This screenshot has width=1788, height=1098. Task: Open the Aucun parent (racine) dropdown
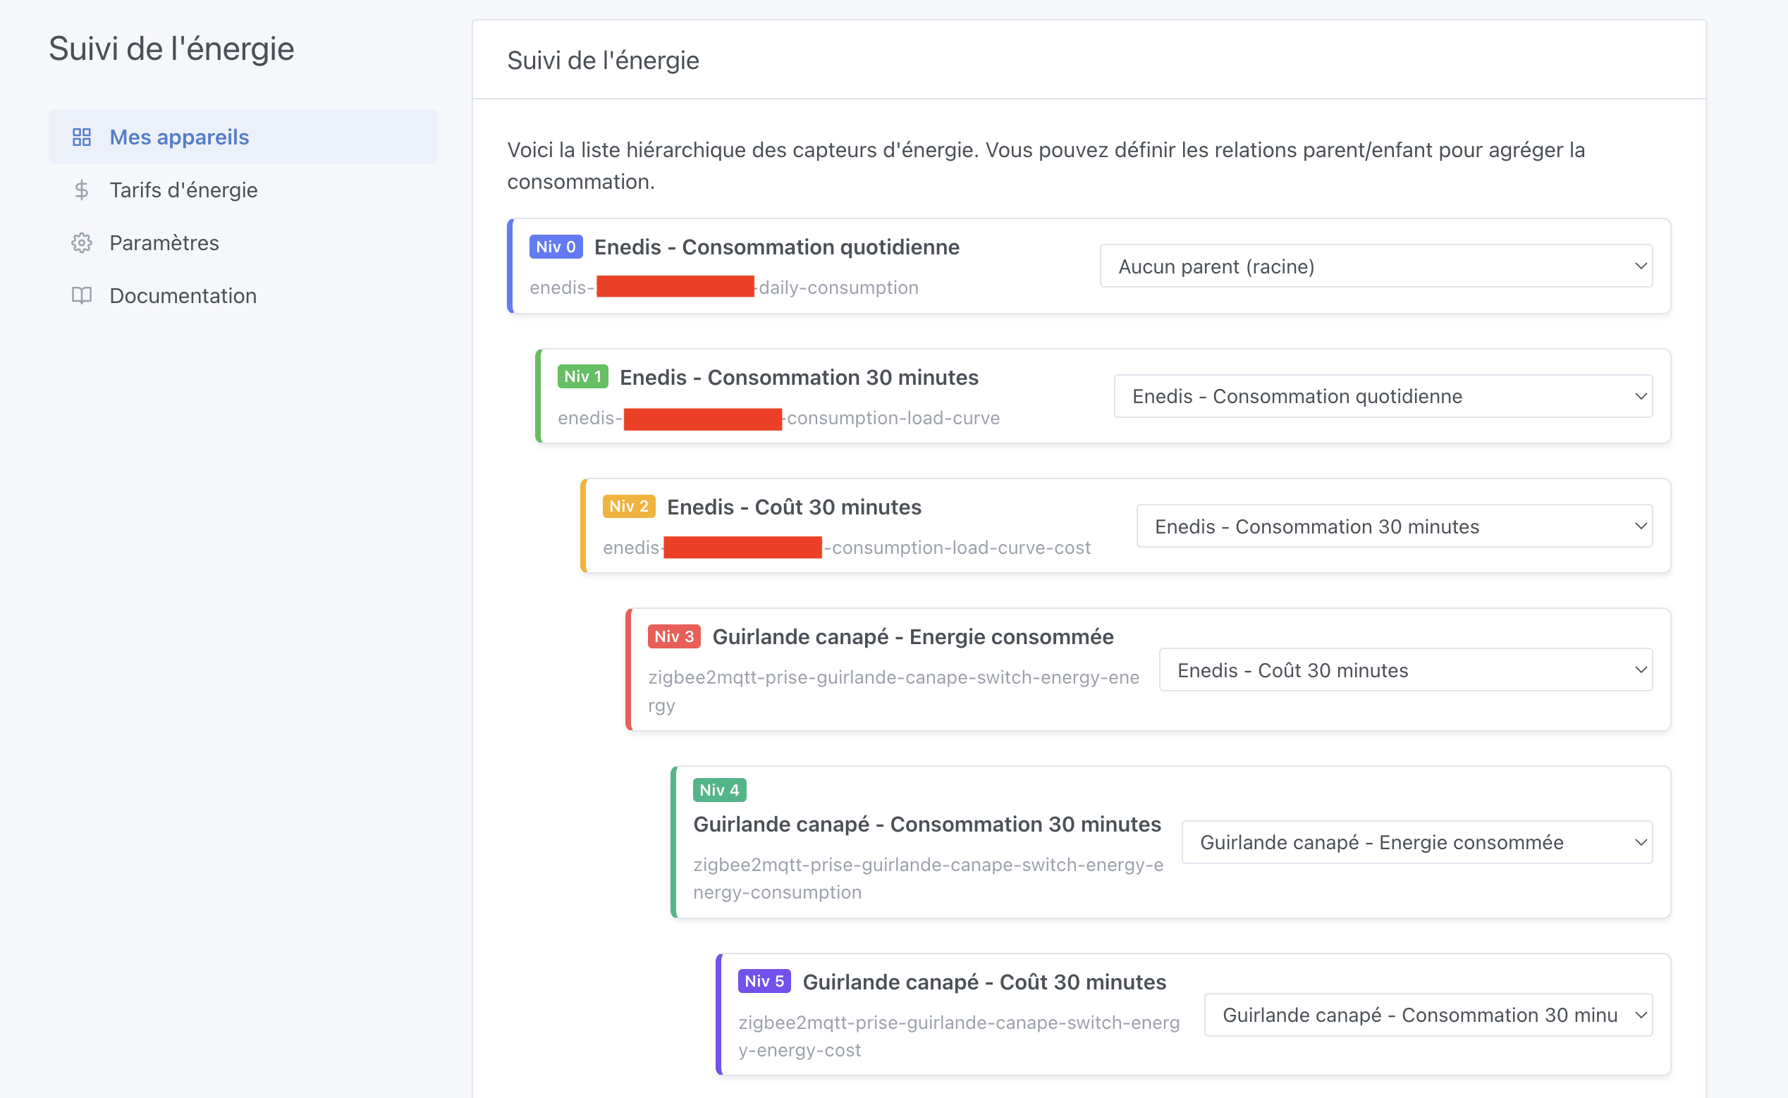[x=1376, y=266]
